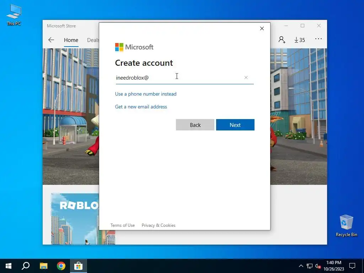
Task: Open the Recycle Bin desktop icon
Action: tap(346, 226)
